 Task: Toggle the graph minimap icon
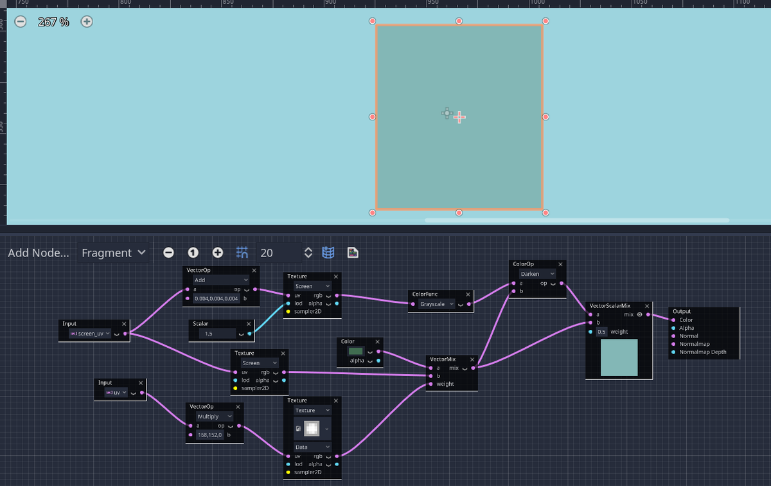tap(328, 253)
